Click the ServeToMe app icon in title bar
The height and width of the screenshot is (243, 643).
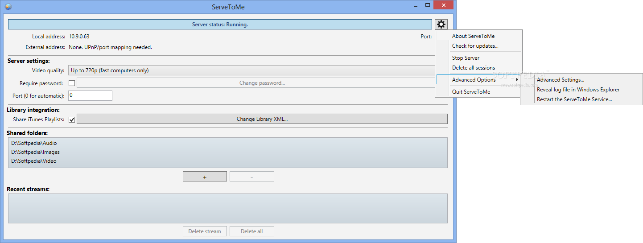click(x=8, y=6)
